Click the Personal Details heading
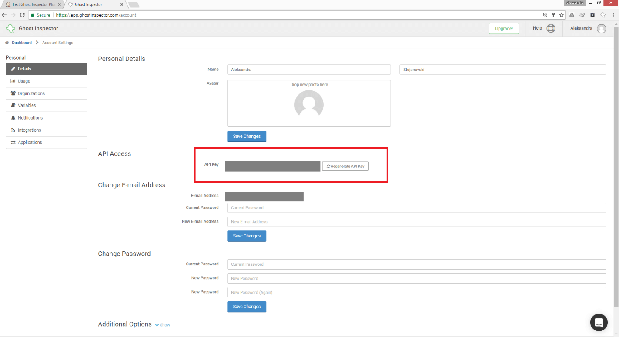Image resolution: width=619 pixels, height=337 pixels. tap(122, 59)
